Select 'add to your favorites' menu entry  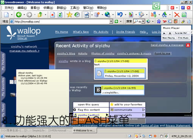[x=128, y=104]
